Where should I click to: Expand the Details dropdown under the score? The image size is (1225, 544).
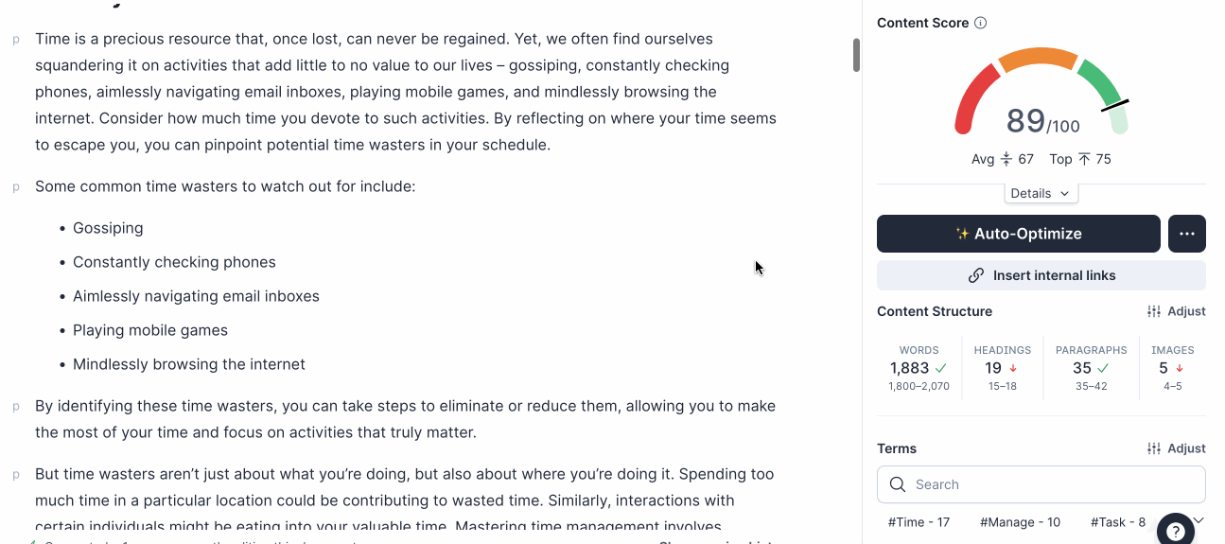[x=1041, y=193]
